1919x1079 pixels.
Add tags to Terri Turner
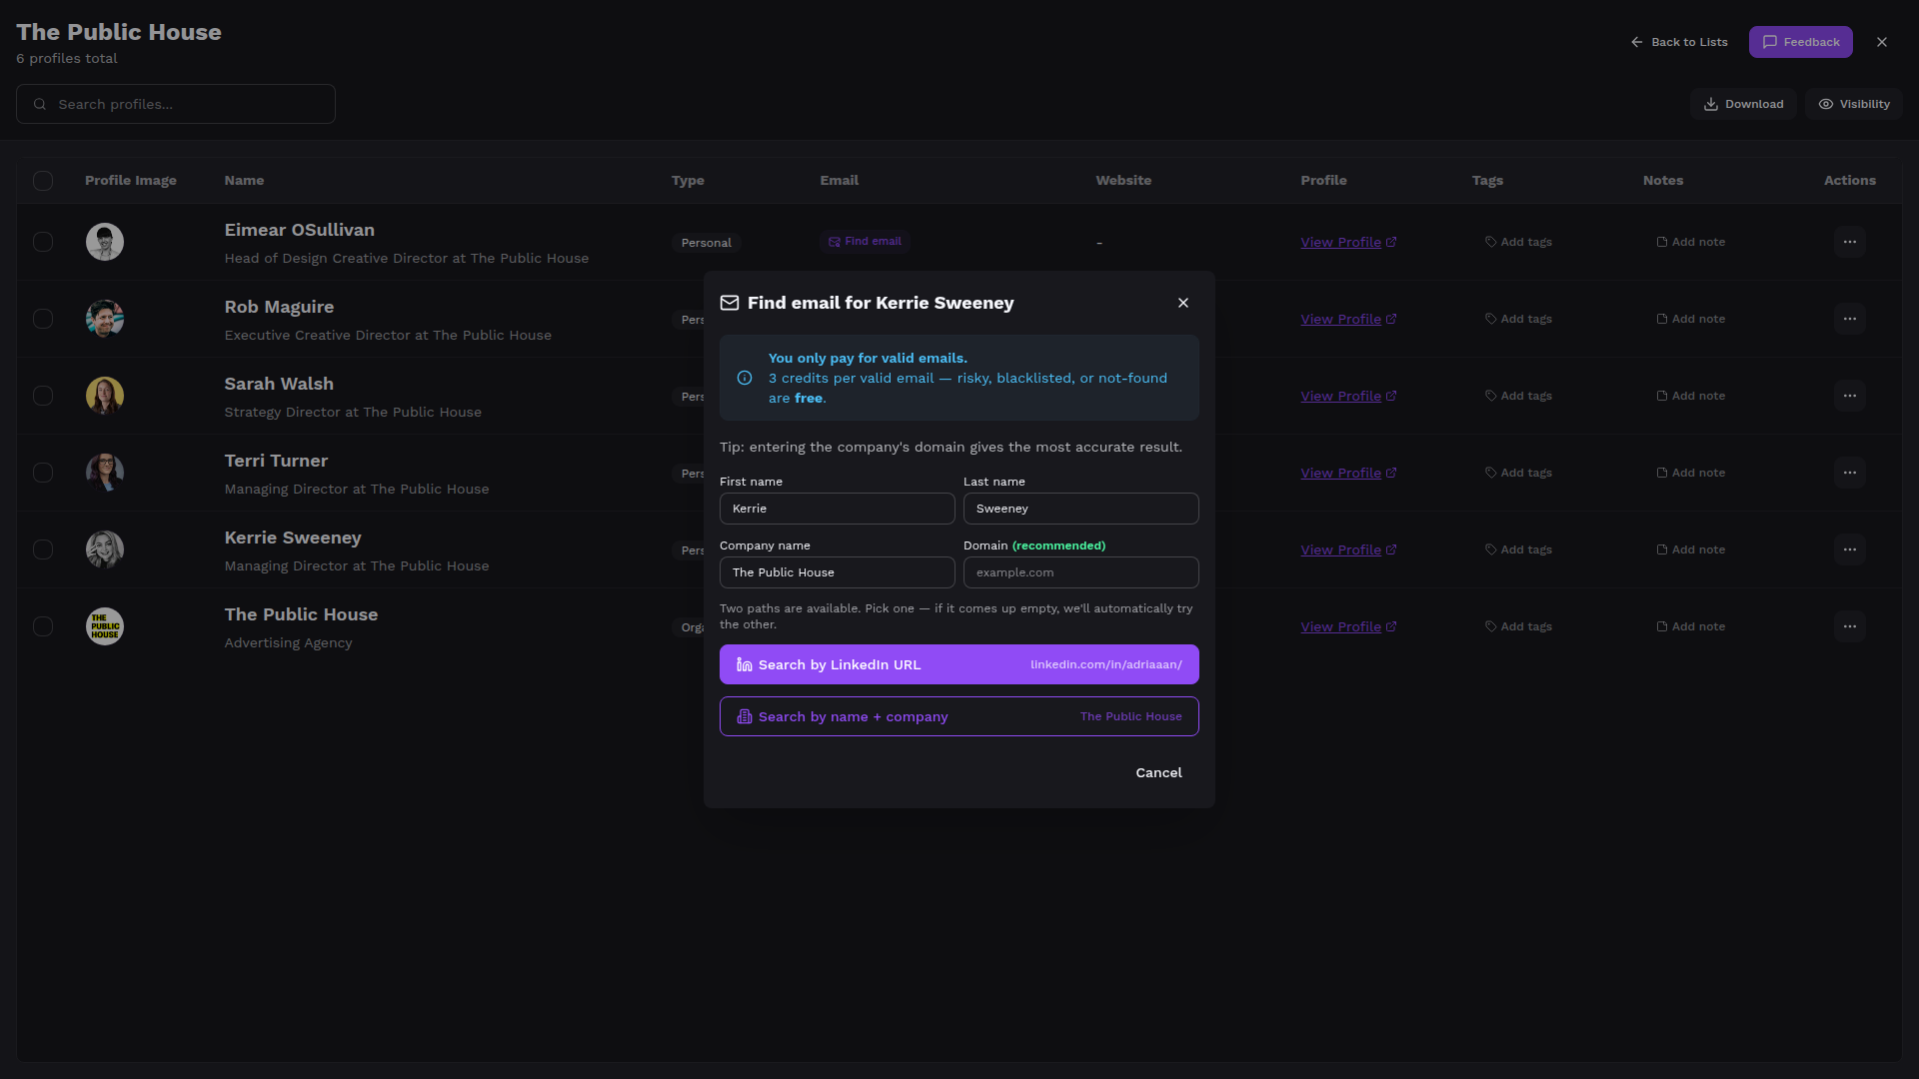pos(1518,473)
